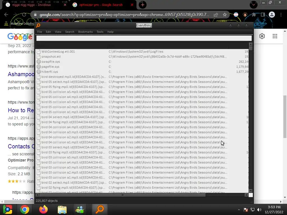This screenshot has height=215, width=287.
Task: Open Chrome from the taskbar
Action: pyautogui.click(x=25, y=209)
